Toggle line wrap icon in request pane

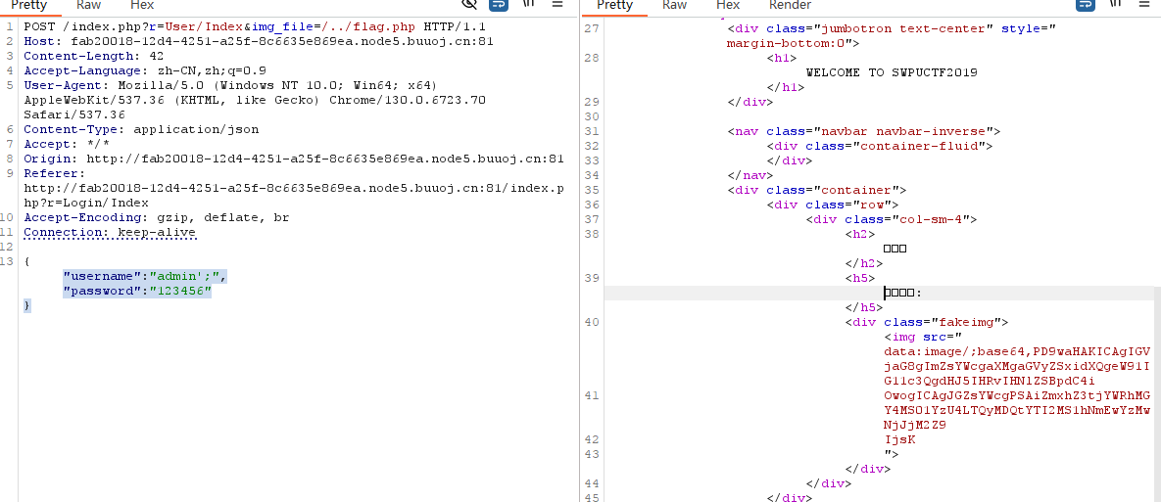coord(499,5)
